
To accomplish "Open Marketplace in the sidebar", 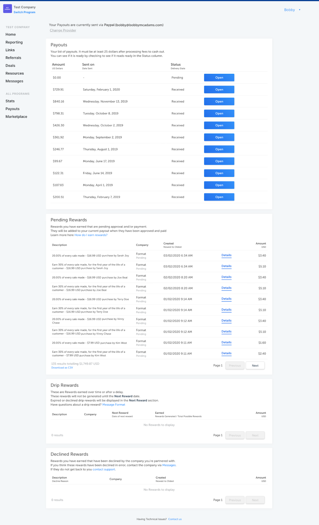I will [16, 117].
